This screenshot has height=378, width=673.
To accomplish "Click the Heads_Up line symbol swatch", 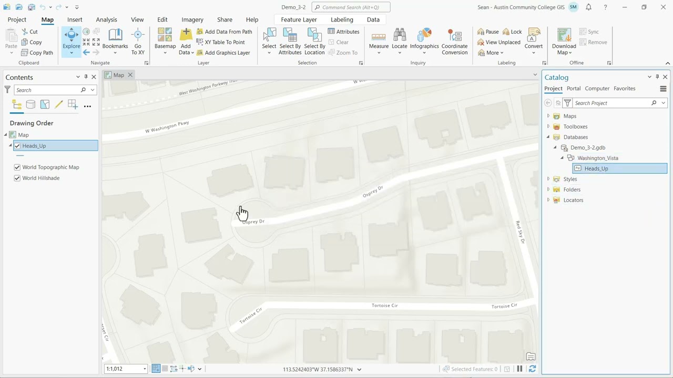I will coord(21,156).
